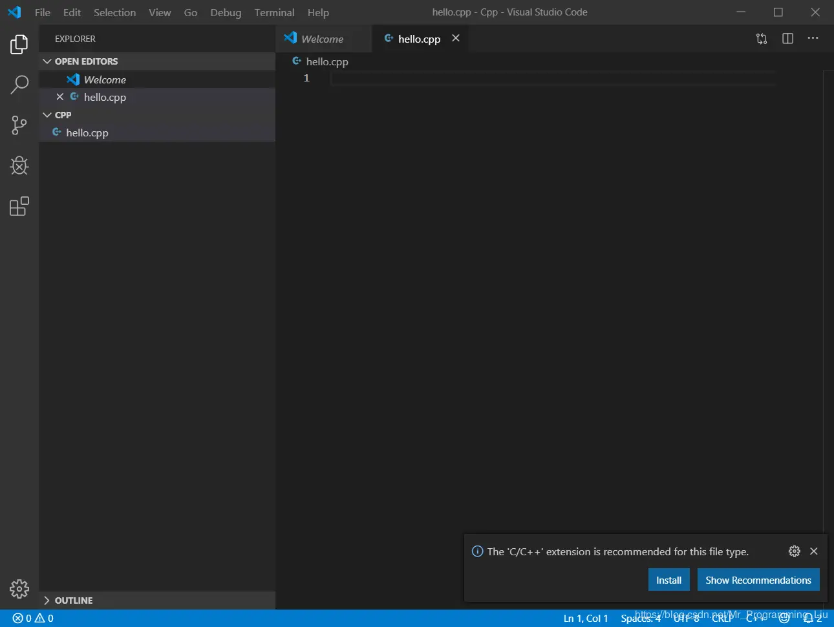The image size is (834, 627).
Task: Select Welcome in the Open Editors list
Action: coord(157,80)
